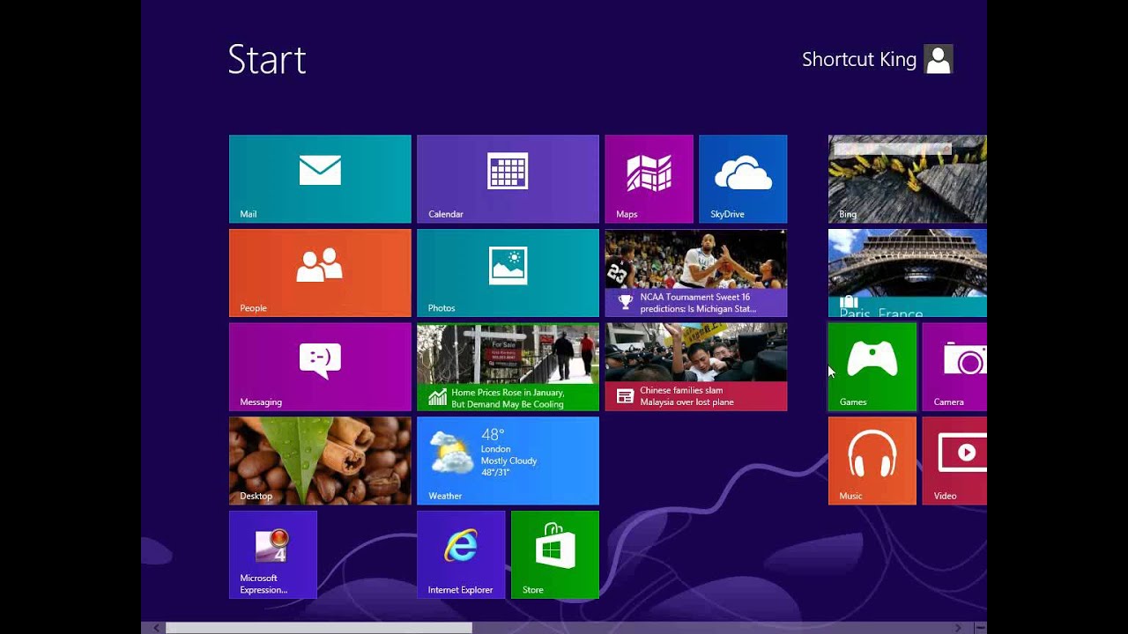Launch the Photos tile
Viewport: 1128px width, 634px height.
pyautogui.click(x=508, y=273)
